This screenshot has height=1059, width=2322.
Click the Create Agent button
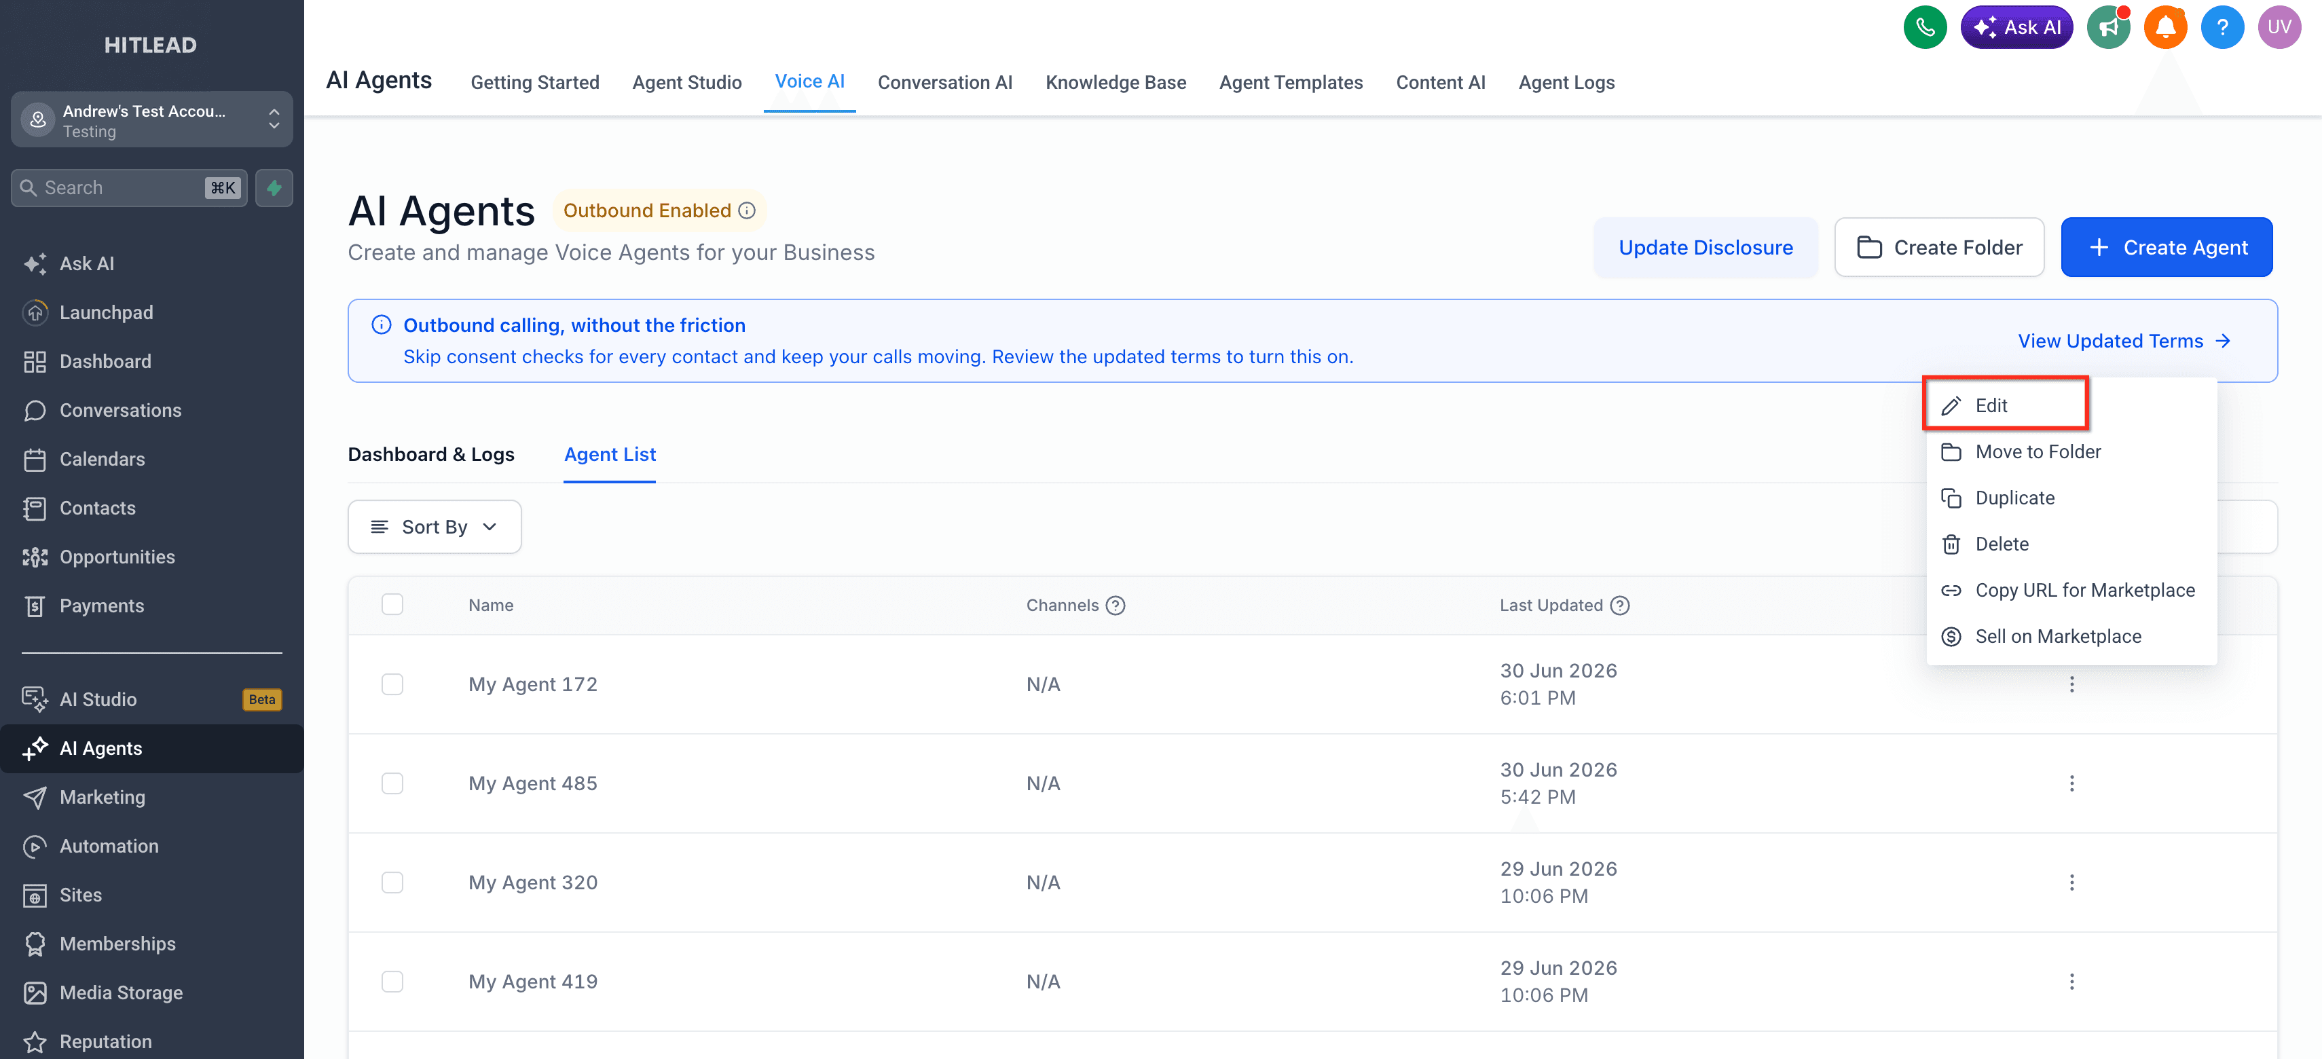(2166, 247)
